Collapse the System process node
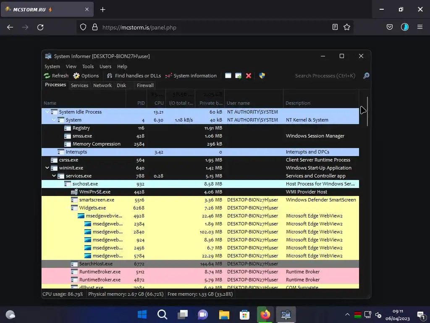Screen dimensions: 430x323 click(54, 120)
